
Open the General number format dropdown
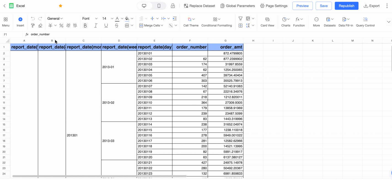[55, 18]
